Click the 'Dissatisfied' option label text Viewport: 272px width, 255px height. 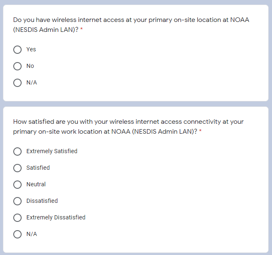click(42, 201)
